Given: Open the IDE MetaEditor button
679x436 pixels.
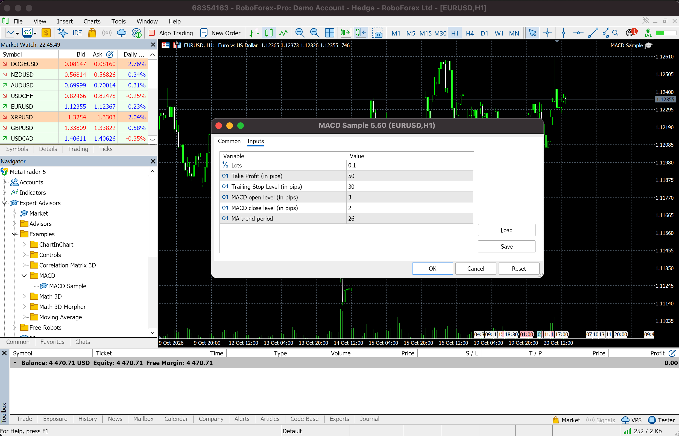Looking at the screenshot, I should 77,33.
